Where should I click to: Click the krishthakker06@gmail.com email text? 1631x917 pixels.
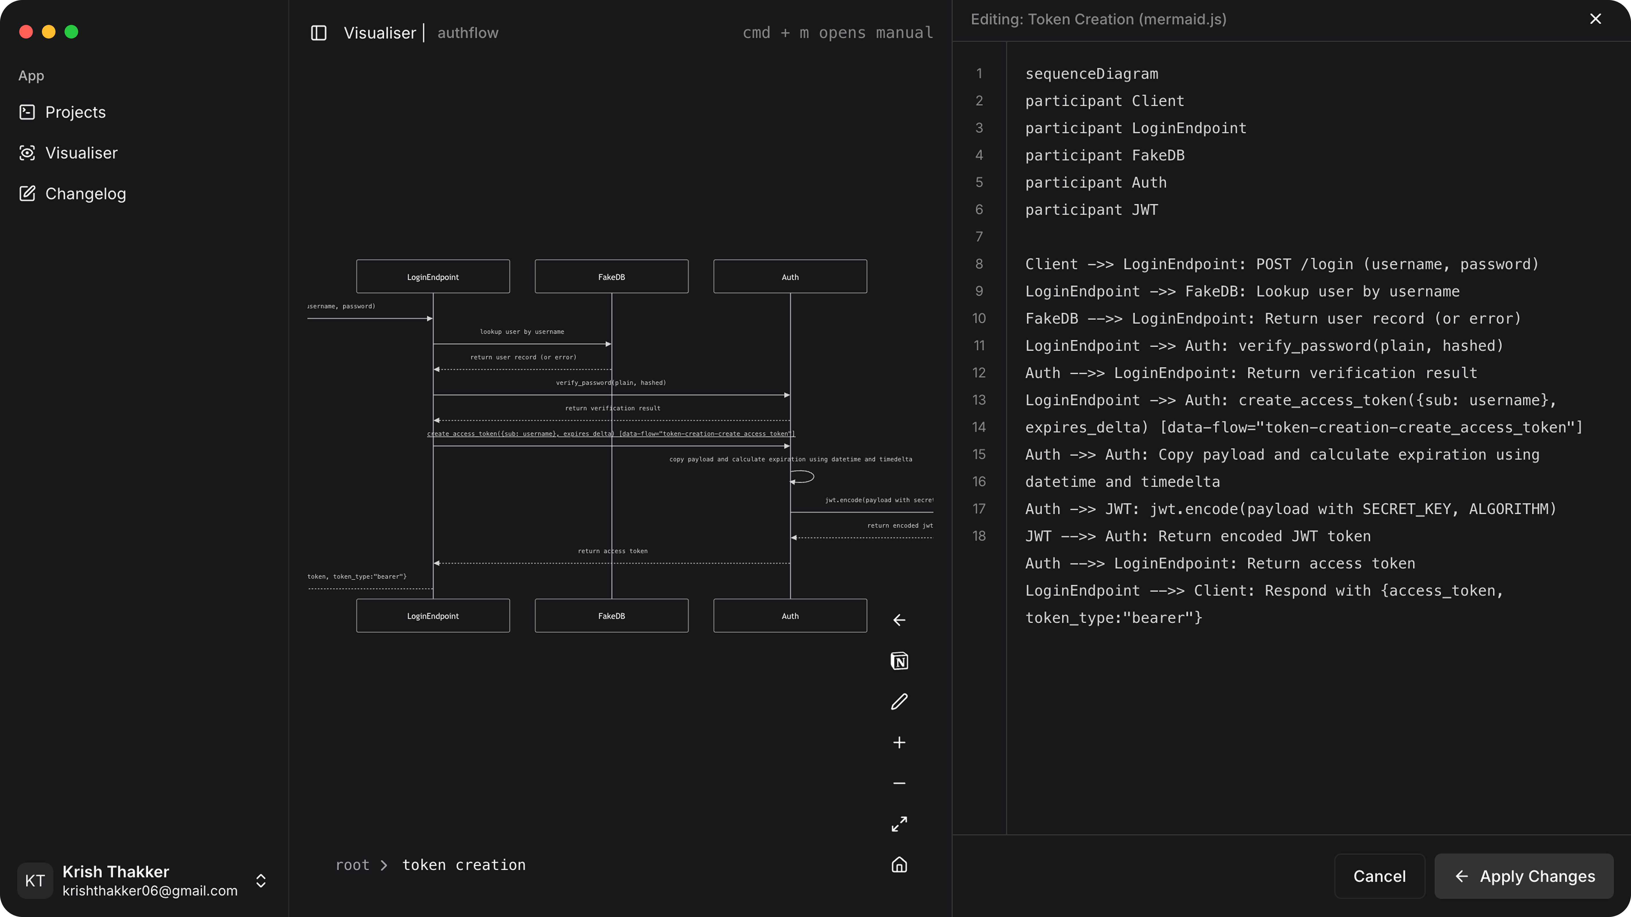[x=150, y=890]
